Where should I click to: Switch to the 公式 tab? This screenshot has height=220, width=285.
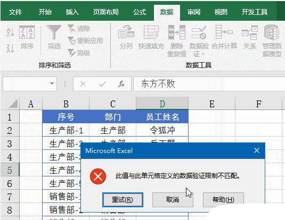140,12
